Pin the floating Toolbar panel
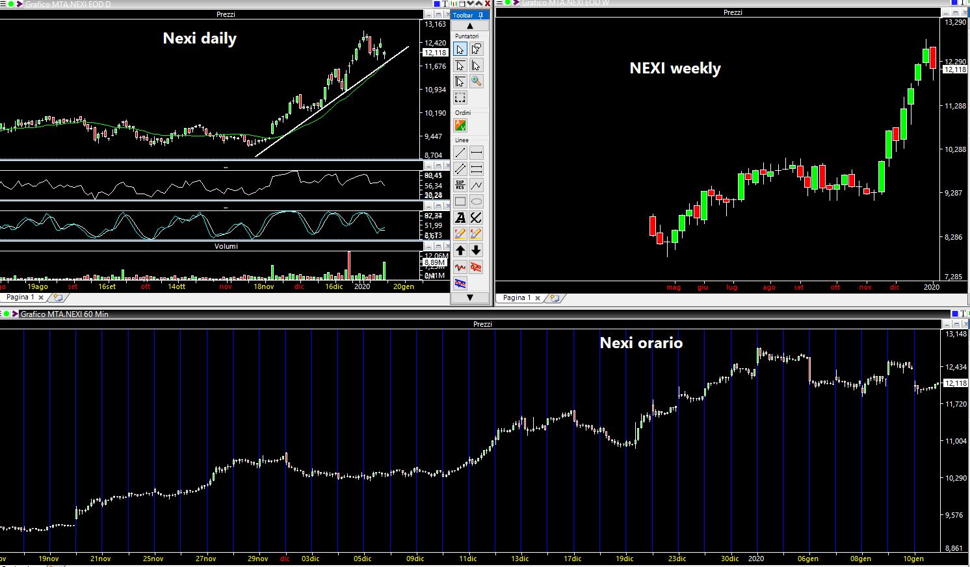 [480, 15]
